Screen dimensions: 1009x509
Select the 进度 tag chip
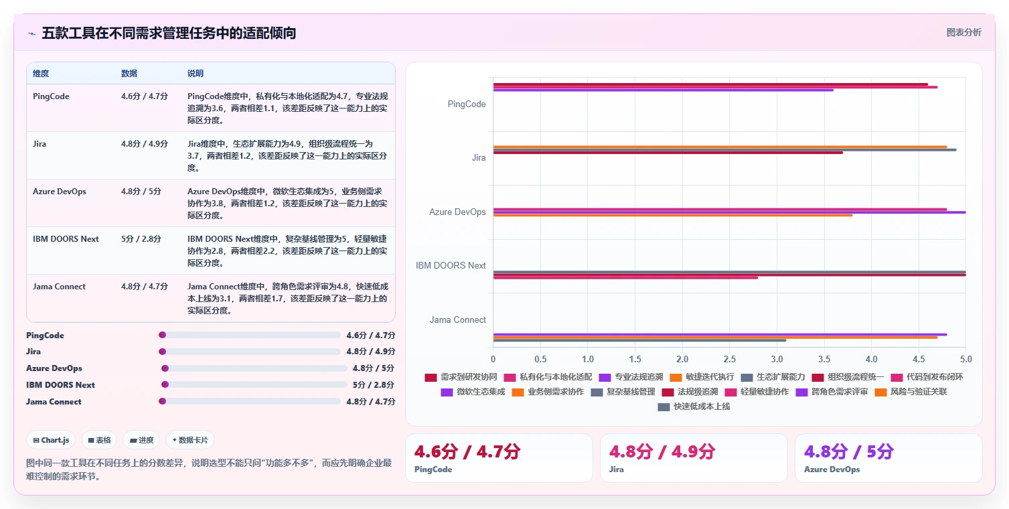pos(141,440)
